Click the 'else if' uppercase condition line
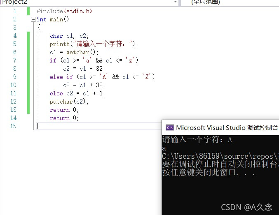Viewport: 279px width, 215px height. [x=102, y=77]
